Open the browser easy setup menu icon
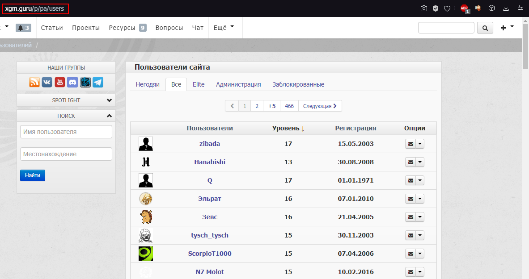The image size is (529, 279). 521,8
